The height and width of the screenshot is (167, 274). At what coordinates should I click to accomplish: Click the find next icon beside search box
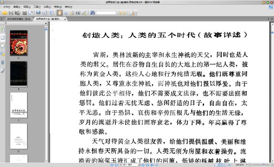pos(125,13)
